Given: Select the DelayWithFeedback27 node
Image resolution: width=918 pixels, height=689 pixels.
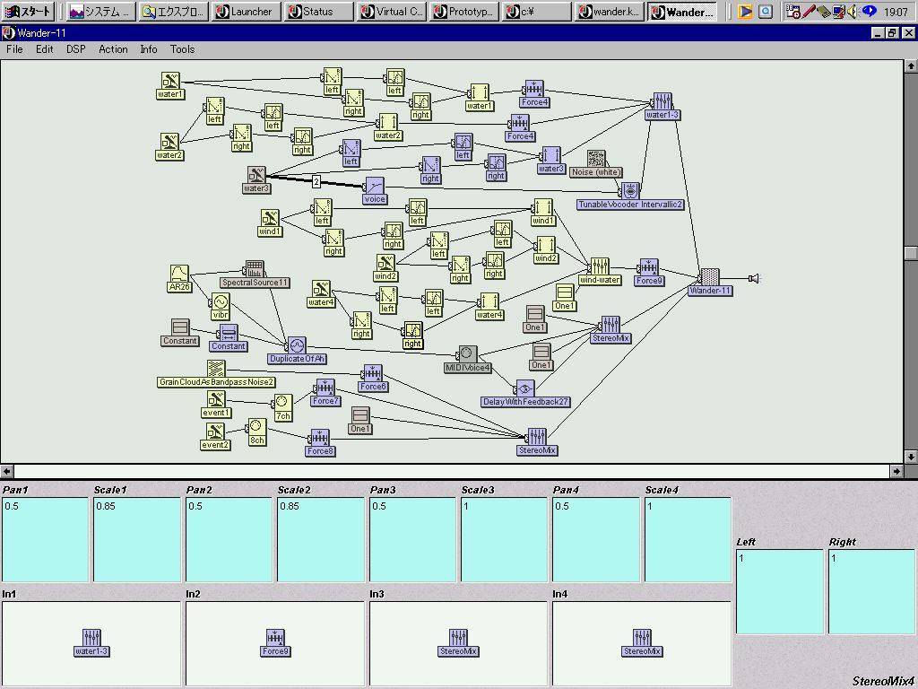Looking at the screenshot, I should point(524,394).
